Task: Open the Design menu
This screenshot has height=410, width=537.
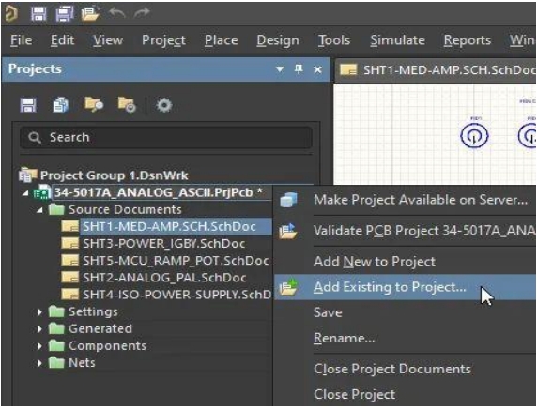Action: [278, 40]
